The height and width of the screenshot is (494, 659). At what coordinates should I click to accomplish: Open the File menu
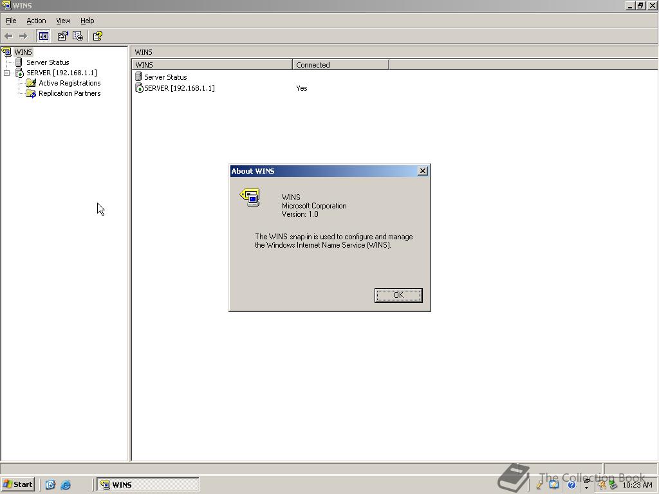[11, 21]
